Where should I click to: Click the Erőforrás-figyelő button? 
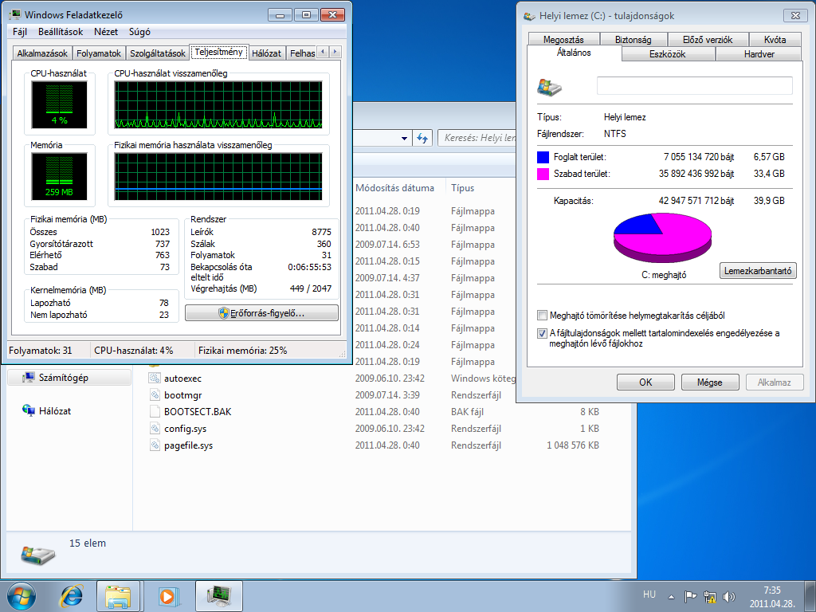(261, 312)
